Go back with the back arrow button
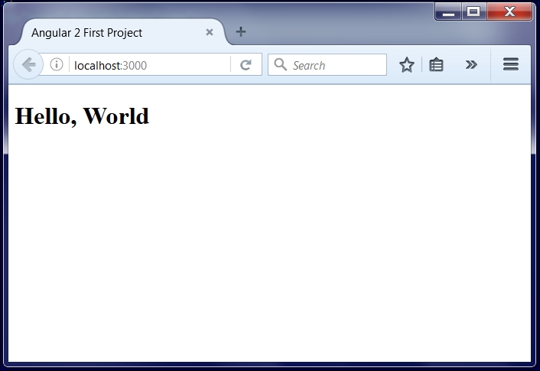 click(28, 64)
